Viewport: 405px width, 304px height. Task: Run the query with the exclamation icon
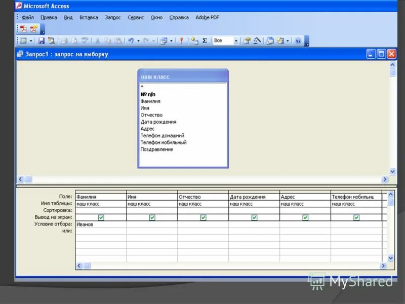click(x=181, y=41)
